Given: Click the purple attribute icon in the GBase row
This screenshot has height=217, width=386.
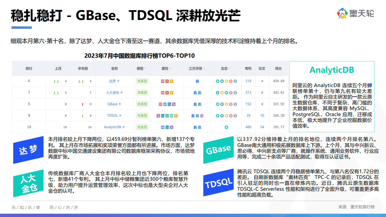Looking at the screenshot, I should (x=174, y=104).
